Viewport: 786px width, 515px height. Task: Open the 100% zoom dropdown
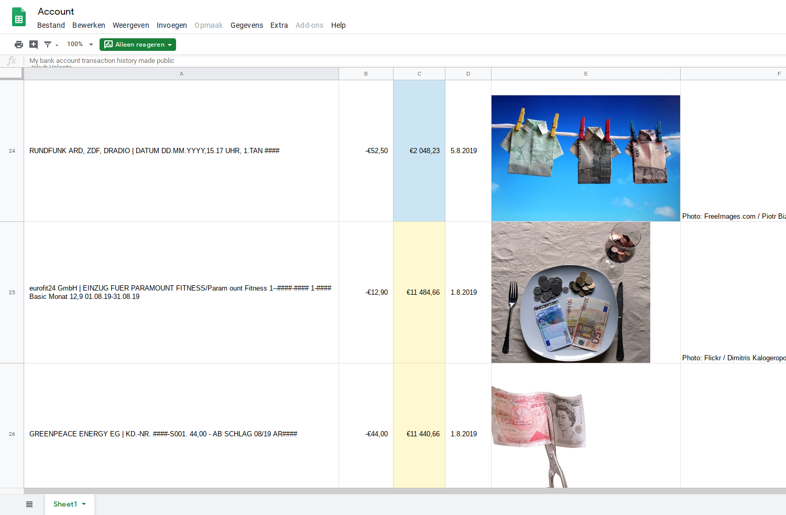tap(80, 45)
